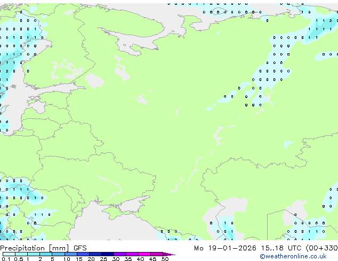The width and height of the screenshot is (338, 261).
Task: Click the 40 to 45 mm magenta swatch
Action: pos(144,254)
